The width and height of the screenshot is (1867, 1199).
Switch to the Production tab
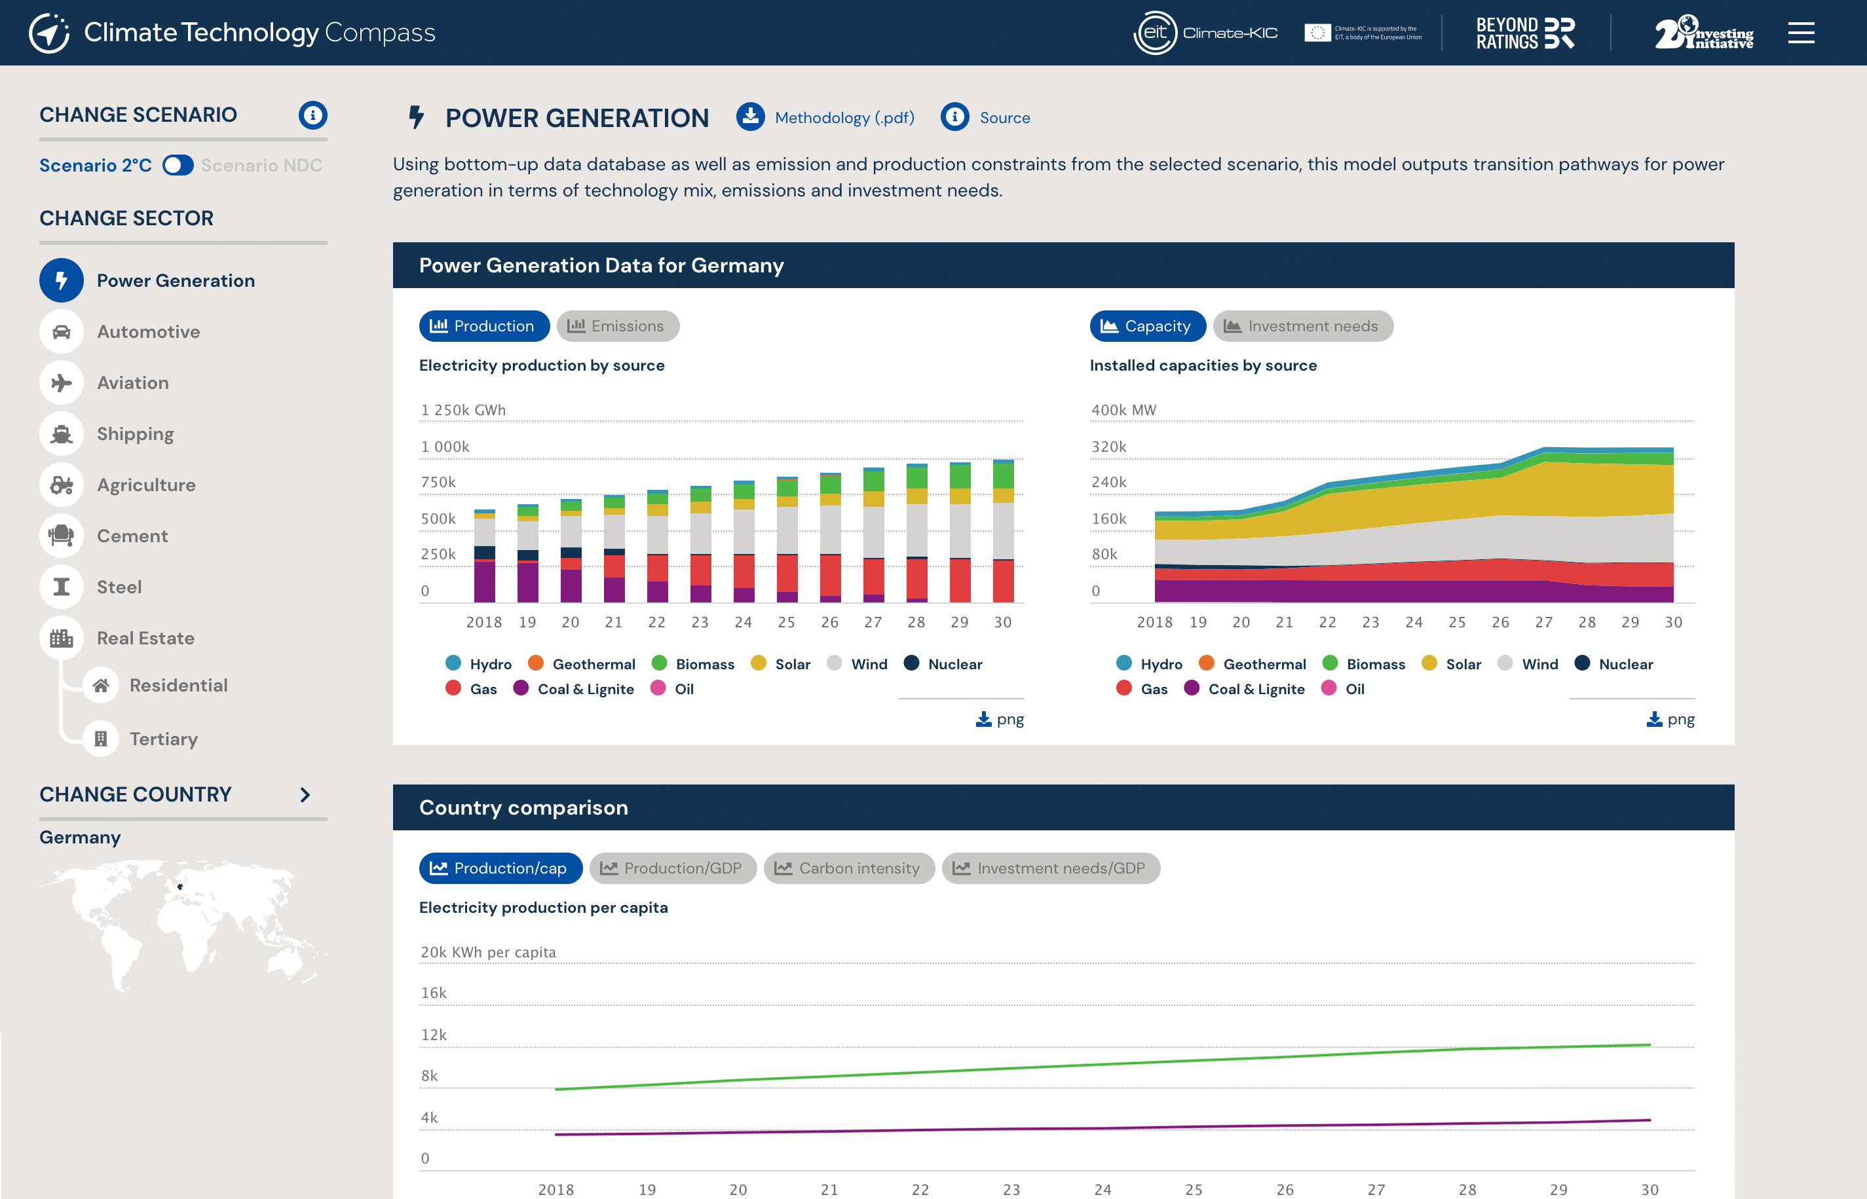click(483, 326)
